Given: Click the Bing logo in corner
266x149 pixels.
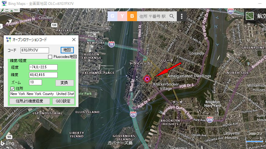Looking at the screenshot, I should pyautogui.click(x=7, y=143).
